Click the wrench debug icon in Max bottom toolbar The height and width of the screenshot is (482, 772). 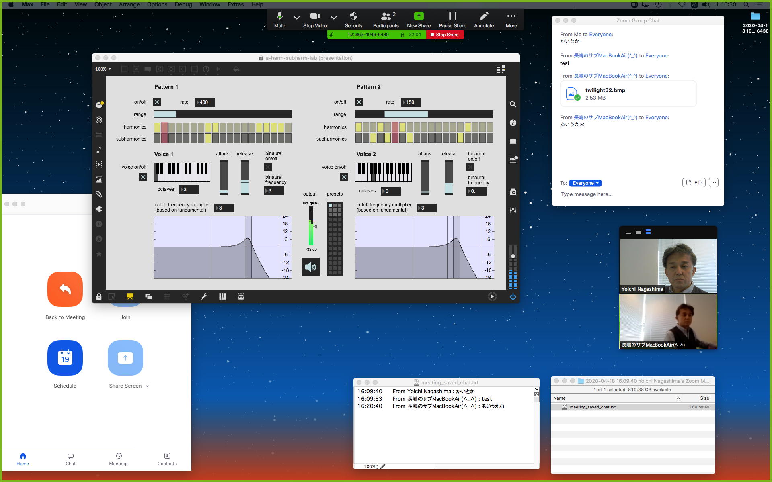(204, 296)
